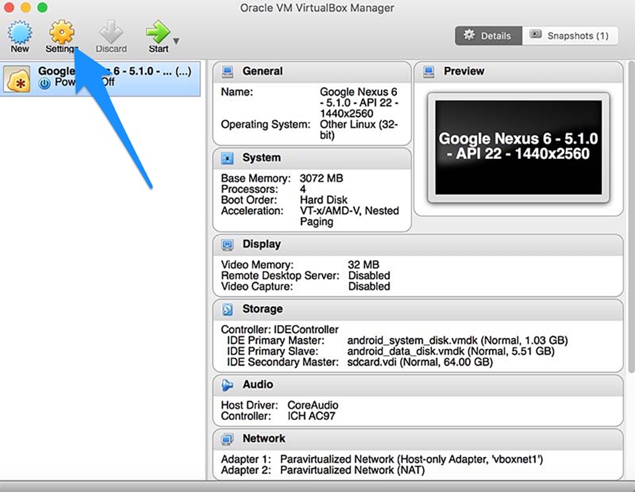The width and height of the screenshot is (635, 492).
Task: Click the green zoom window button
Action: (x=42, y=7)
